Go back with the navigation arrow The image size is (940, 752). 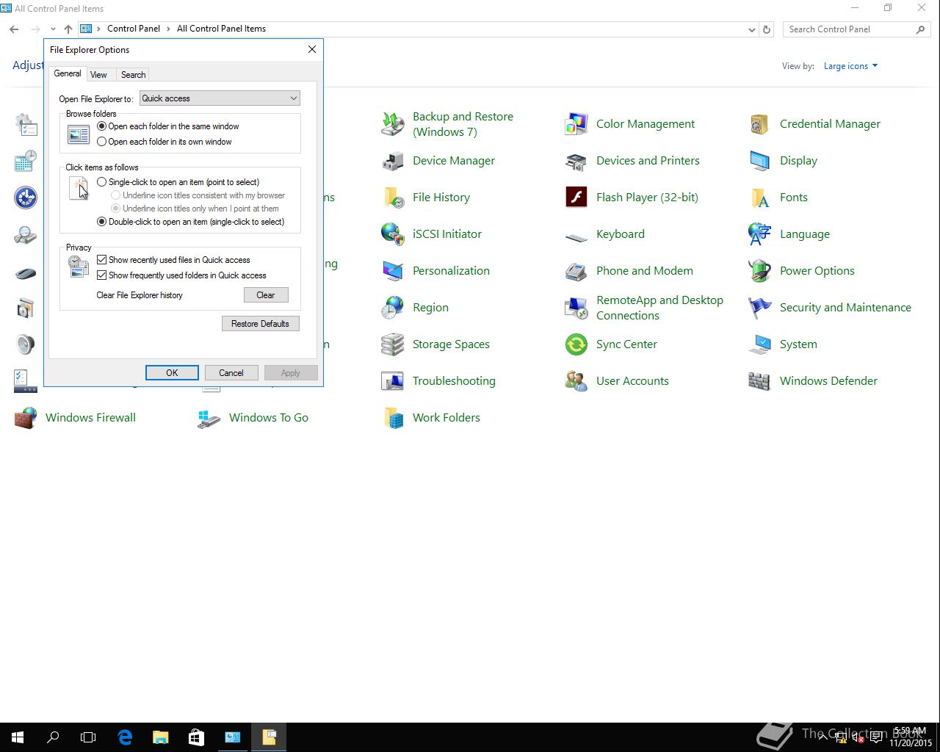(x=14, y=29)
